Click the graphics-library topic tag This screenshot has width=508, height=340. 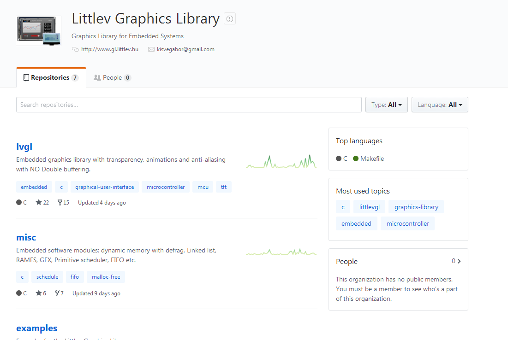click(x=416, y=207)
